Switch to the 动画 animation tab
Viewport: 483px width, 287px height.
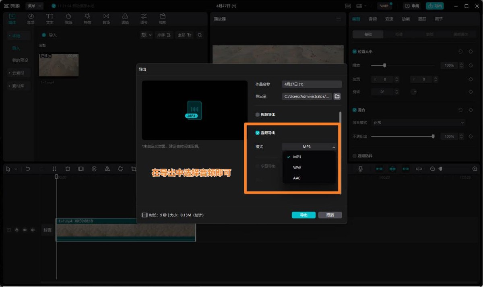[x=406, y=19]
